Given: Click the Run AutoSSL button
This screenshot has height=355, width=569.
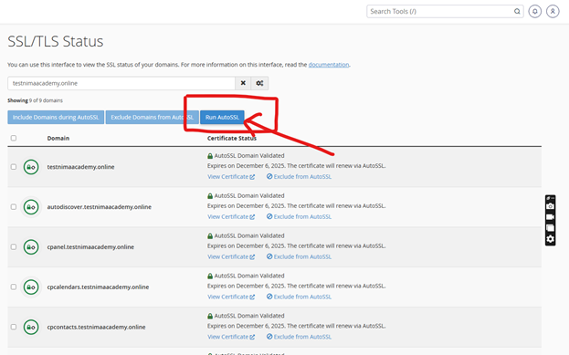Looking at the screenshot, I should pyautogui.click(x=222, y=117).
